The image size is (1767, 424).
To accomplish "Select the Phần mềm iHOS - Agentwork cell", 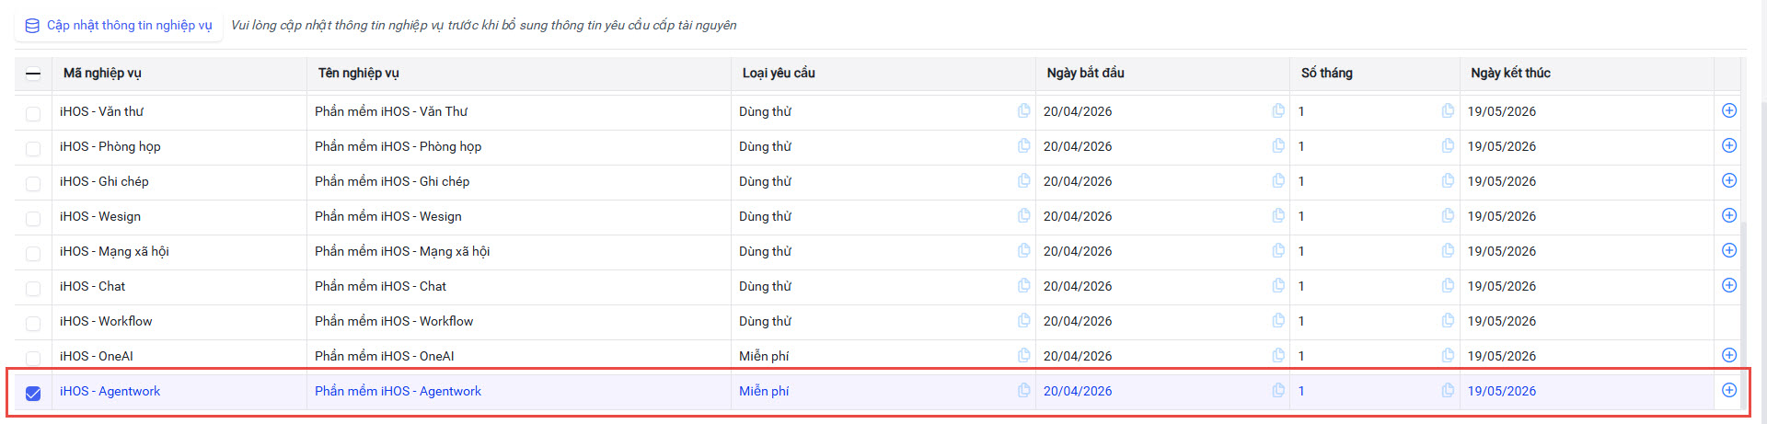I will point(518,391).
